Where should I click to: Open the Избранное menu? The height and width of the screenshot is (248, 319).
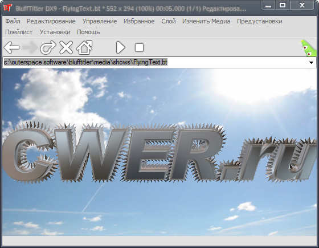139,21
